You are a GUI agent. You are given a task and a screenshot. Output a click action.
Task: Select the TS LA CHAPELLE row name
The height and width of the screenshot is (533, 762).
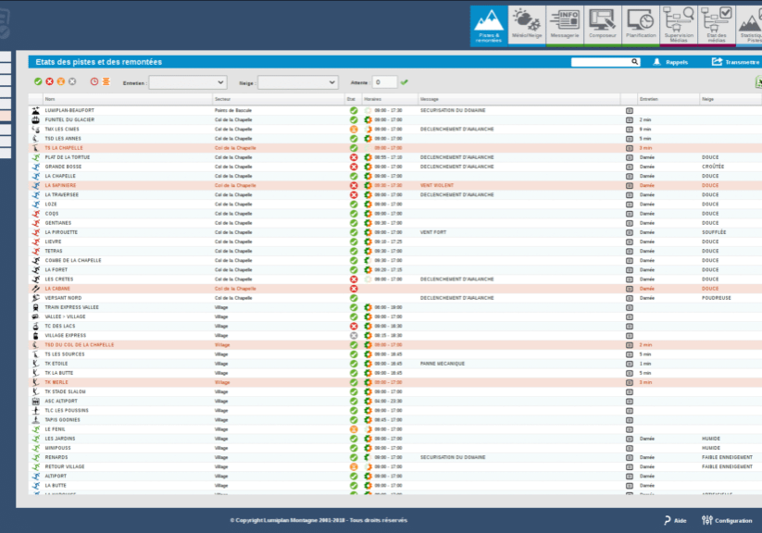[x=64, y=148]
